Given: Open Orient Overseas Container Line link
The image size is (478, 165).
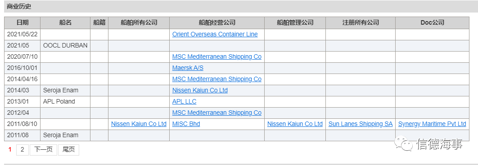Looking at the screenshot, I should (215, 35).
